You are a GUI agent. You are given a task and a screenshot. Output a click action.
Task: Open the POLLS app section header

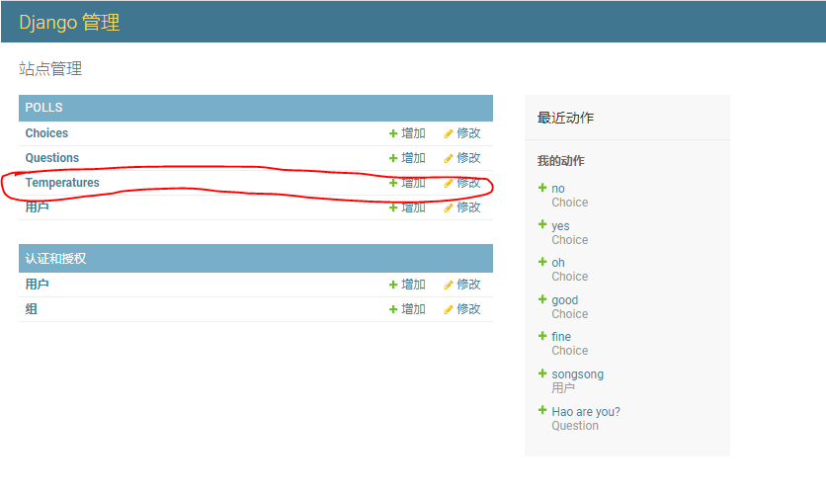click(x=43, y=108)
